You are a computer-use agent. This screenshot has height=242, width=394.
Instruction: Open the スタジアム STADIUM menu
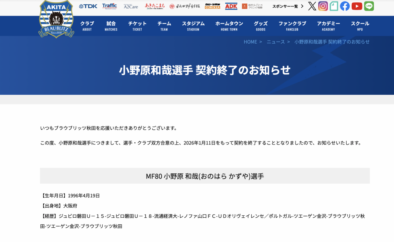[193, 26]
